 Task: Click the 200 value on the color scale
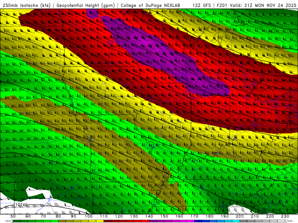tap(240, 216)
